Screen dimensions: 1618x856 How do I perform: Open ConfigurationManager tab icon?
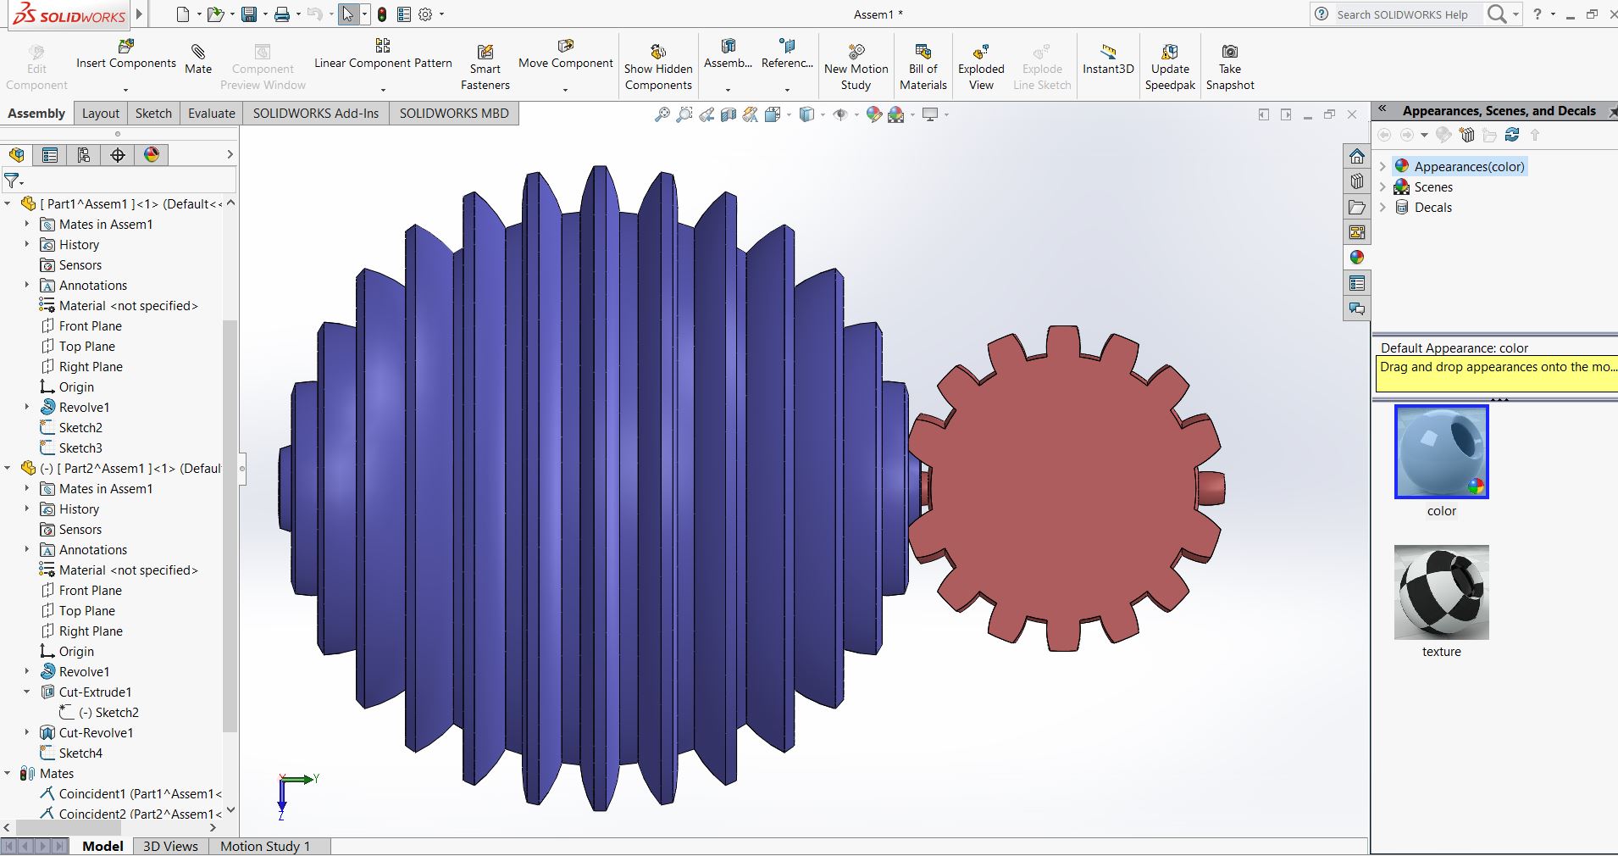click(84, 155)
